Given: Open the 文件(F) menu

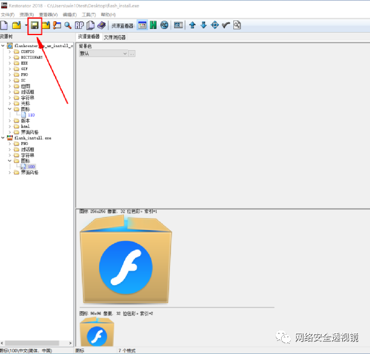Looking at the screenshot, I should click(7, 15).
